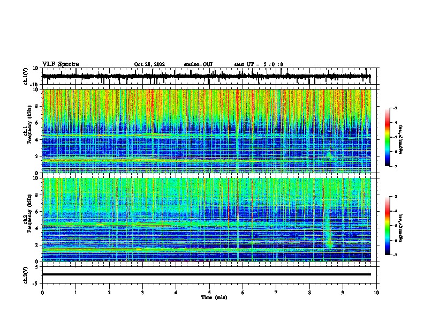Click the ch.2 1.5 kHz horizontal emission line
Viewport: 424px width, 328px height.
[206, 249]
